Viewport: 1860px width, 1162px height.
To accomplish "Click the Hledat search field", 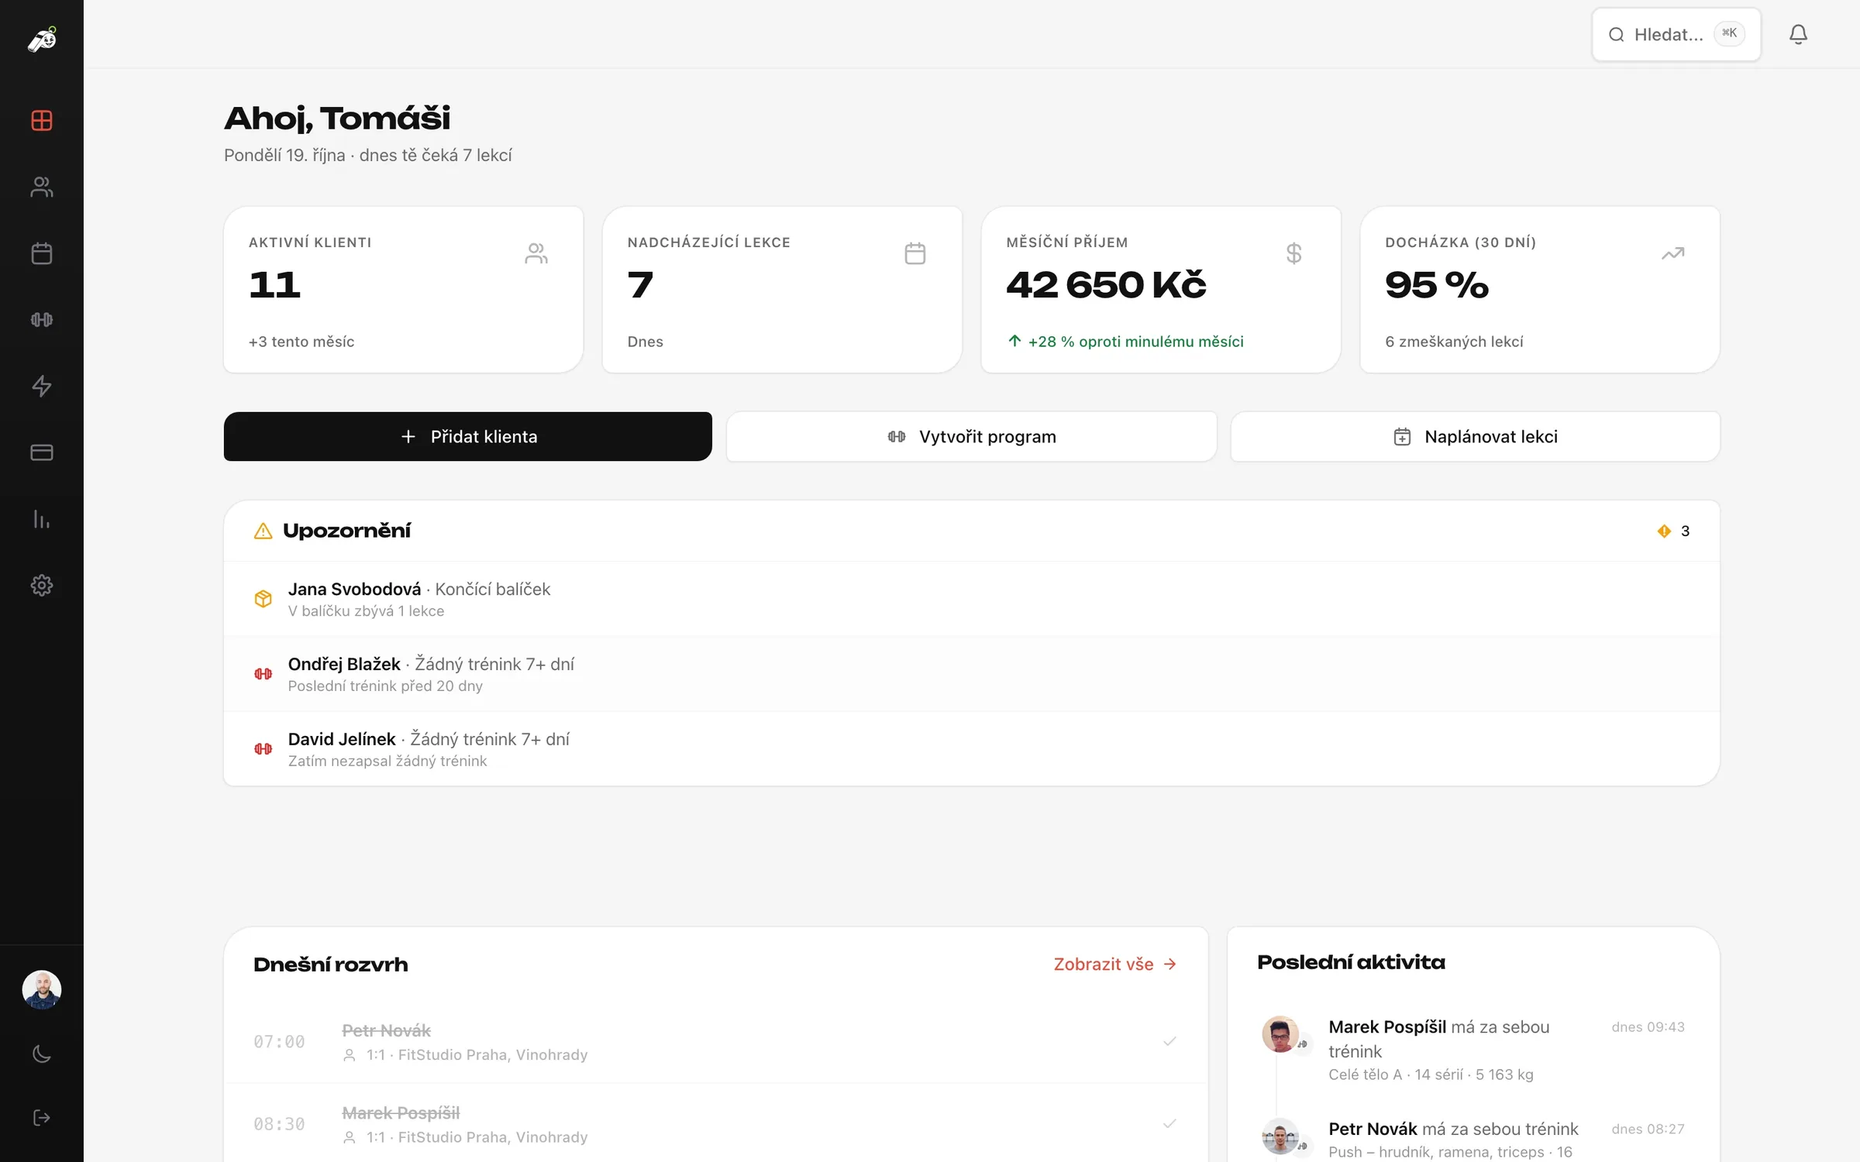I will tap(1676, 34).
